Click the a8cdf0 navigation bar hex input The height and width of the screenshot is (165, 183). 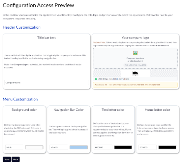(x=59, y=147)
